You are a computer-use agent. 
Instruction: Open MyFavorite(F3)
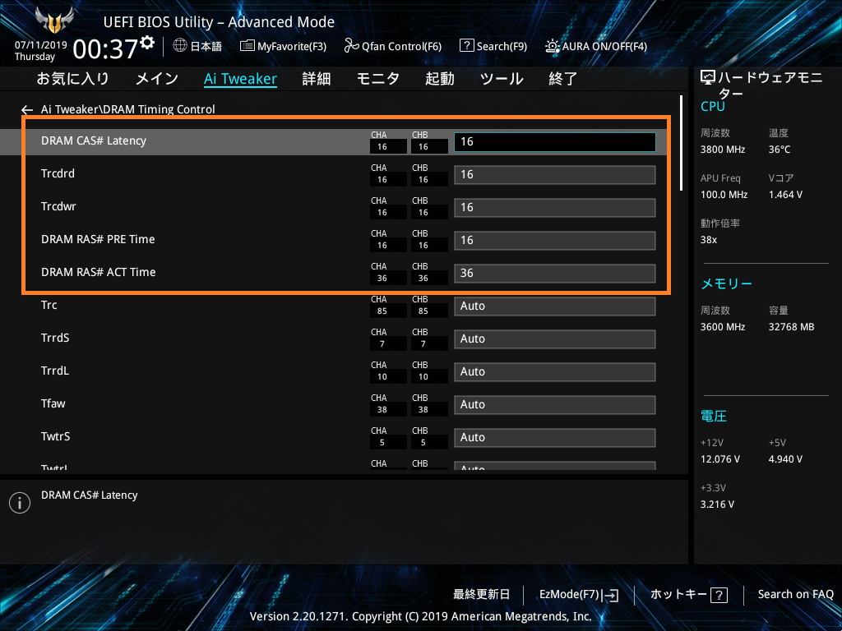point(292,46)
